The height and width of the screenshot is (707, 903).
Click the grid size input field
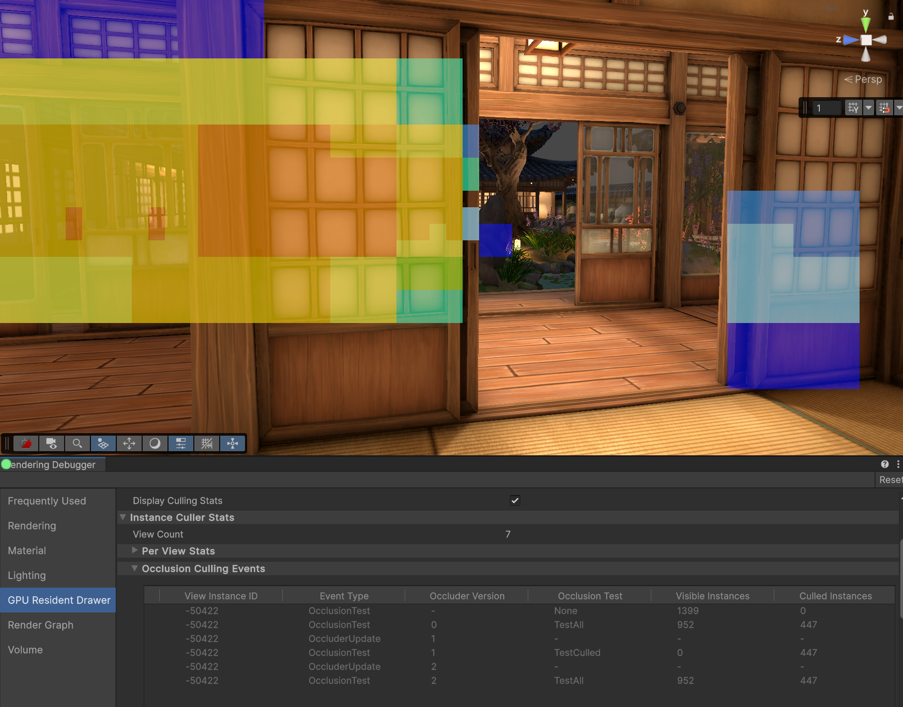pos(826,108)
